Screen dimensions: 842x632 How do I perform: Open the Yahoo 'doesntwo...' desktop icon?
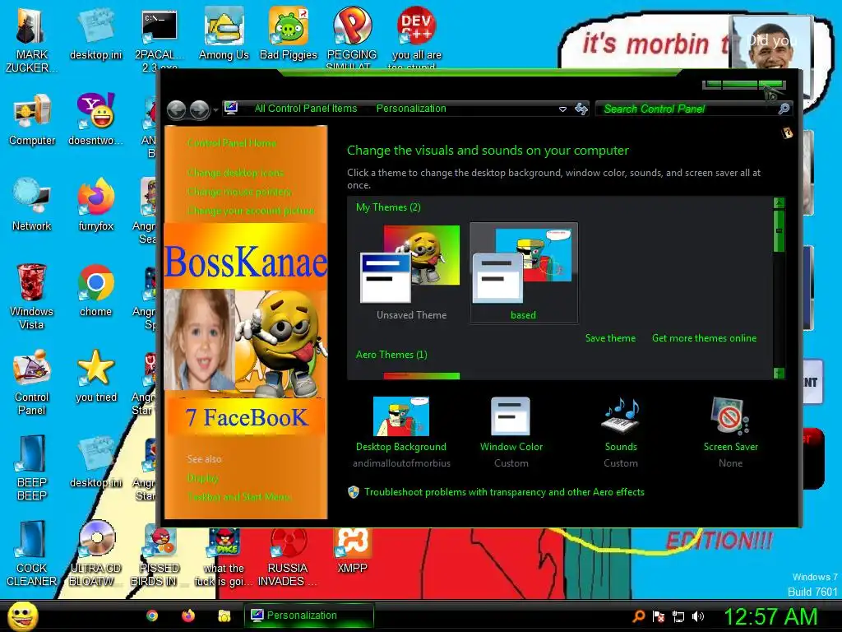tap(95, 119)
